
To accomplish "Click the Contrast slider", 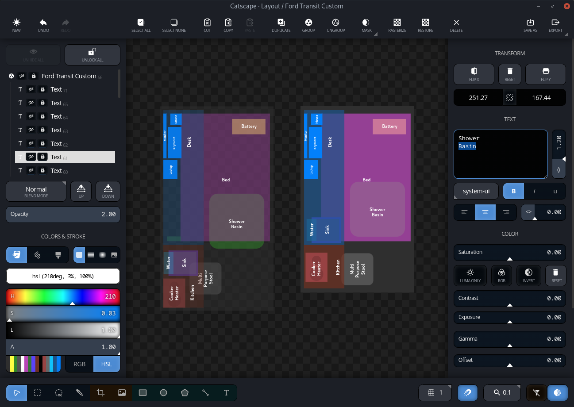I will point(510,298).
